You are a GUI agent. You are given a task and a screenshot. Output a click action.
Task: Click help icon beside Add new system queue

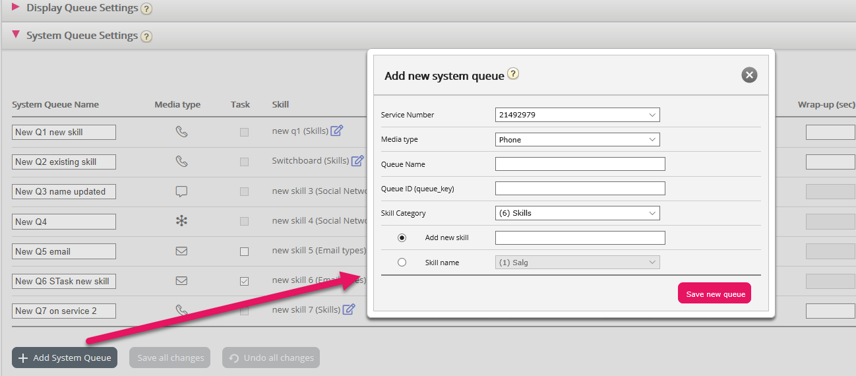point(513,74)
